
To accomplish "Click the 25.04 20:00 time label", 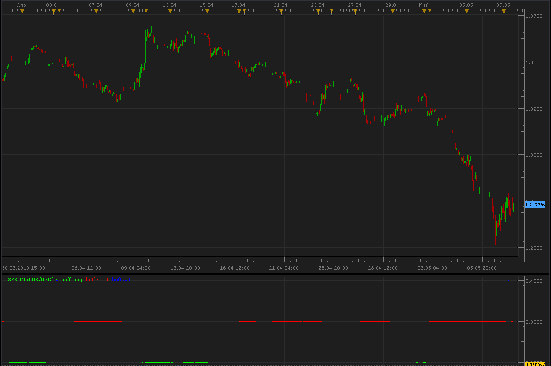I will (333, 268).
